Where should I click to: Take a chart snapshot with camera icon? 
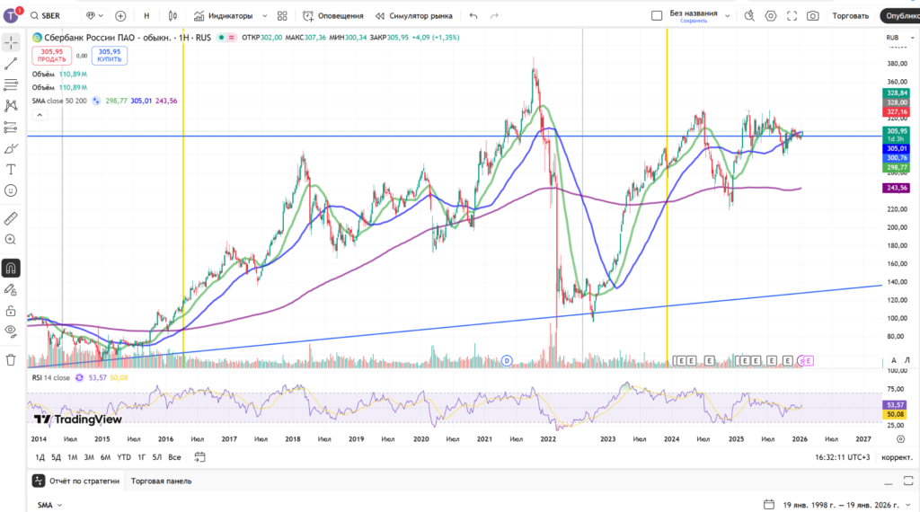coord(812,16)
